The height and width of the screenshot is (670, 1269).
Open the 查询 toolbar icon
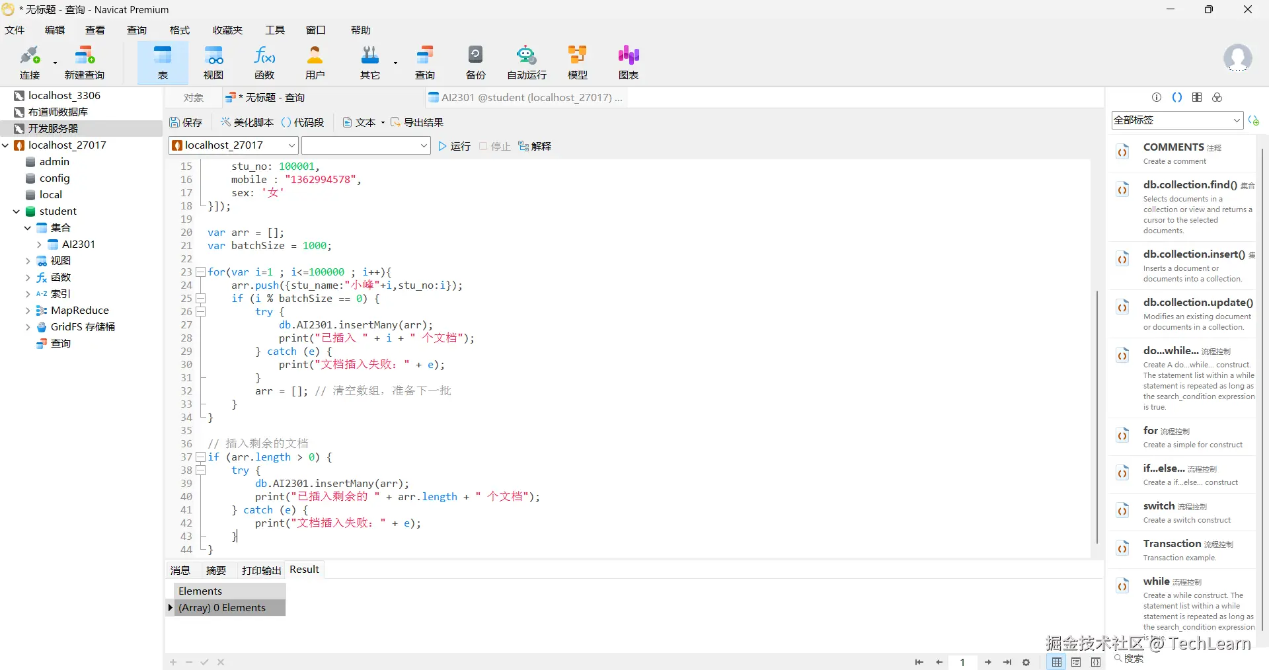(425, 62)
